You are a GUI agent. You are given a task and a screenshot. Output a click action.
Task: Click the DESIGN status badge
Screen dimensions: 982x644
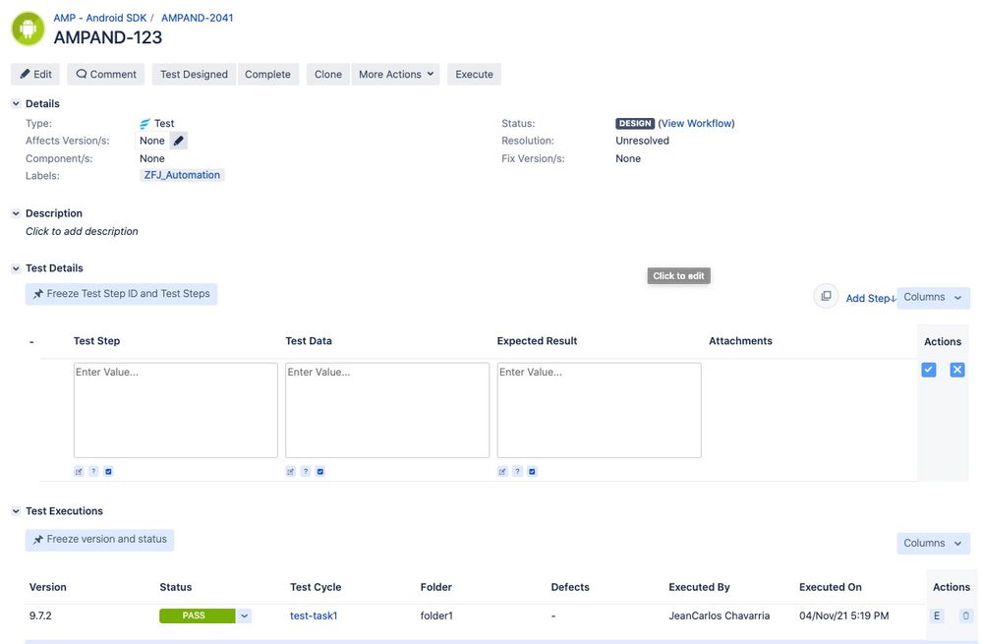click(x=635, y=124)
